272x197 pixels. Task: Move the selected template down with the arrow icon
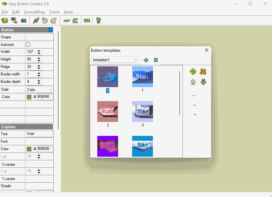pos(203,82)
